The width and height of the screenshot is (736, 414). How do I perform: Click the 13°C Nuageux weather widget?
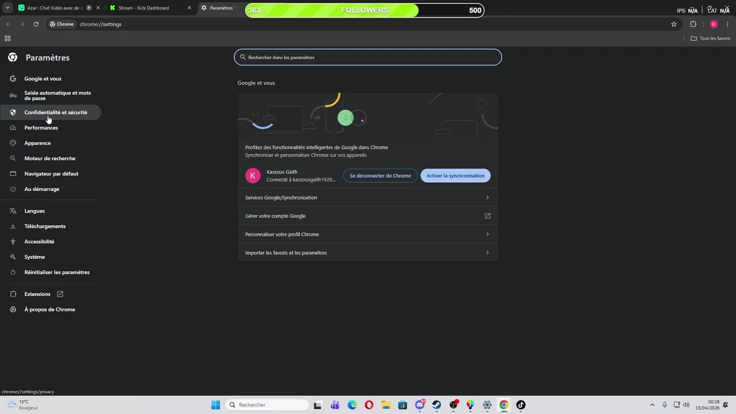(x=23, y=405)
